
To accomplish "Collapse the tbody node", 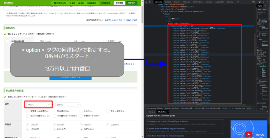I will click(163, 14).
